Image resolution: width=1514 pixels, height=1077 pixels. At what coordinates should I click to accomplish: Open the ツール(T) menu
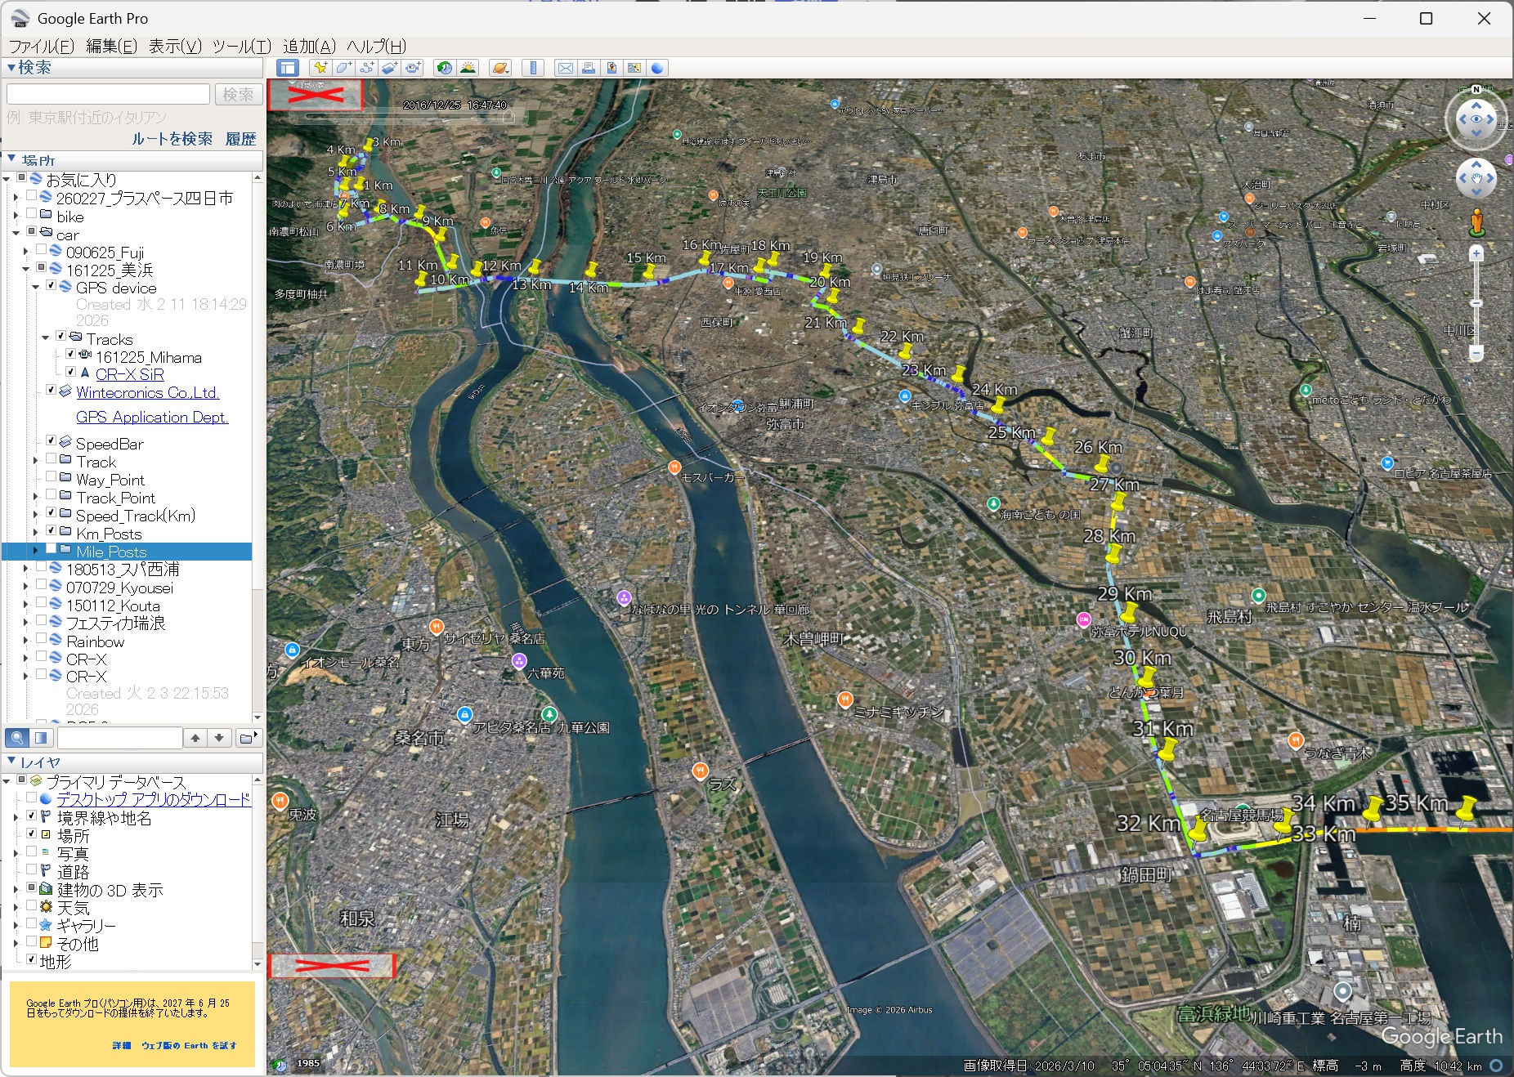pos(242,47)
